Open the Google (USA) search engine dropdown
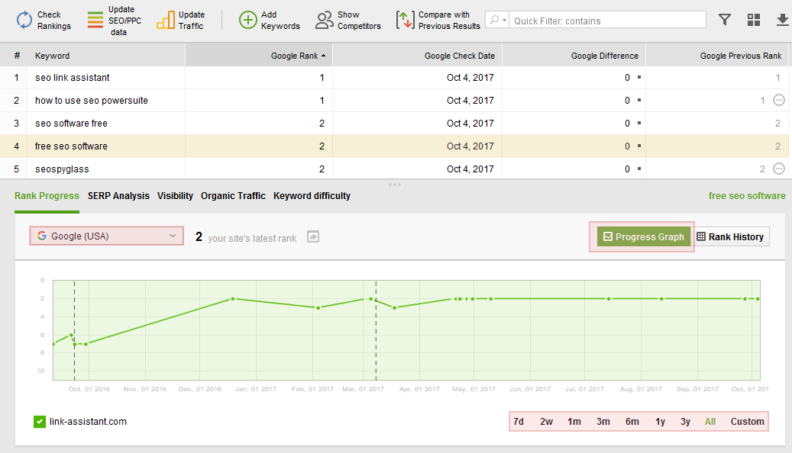This screenshot has height=453, width=792. tap(107, 236)
